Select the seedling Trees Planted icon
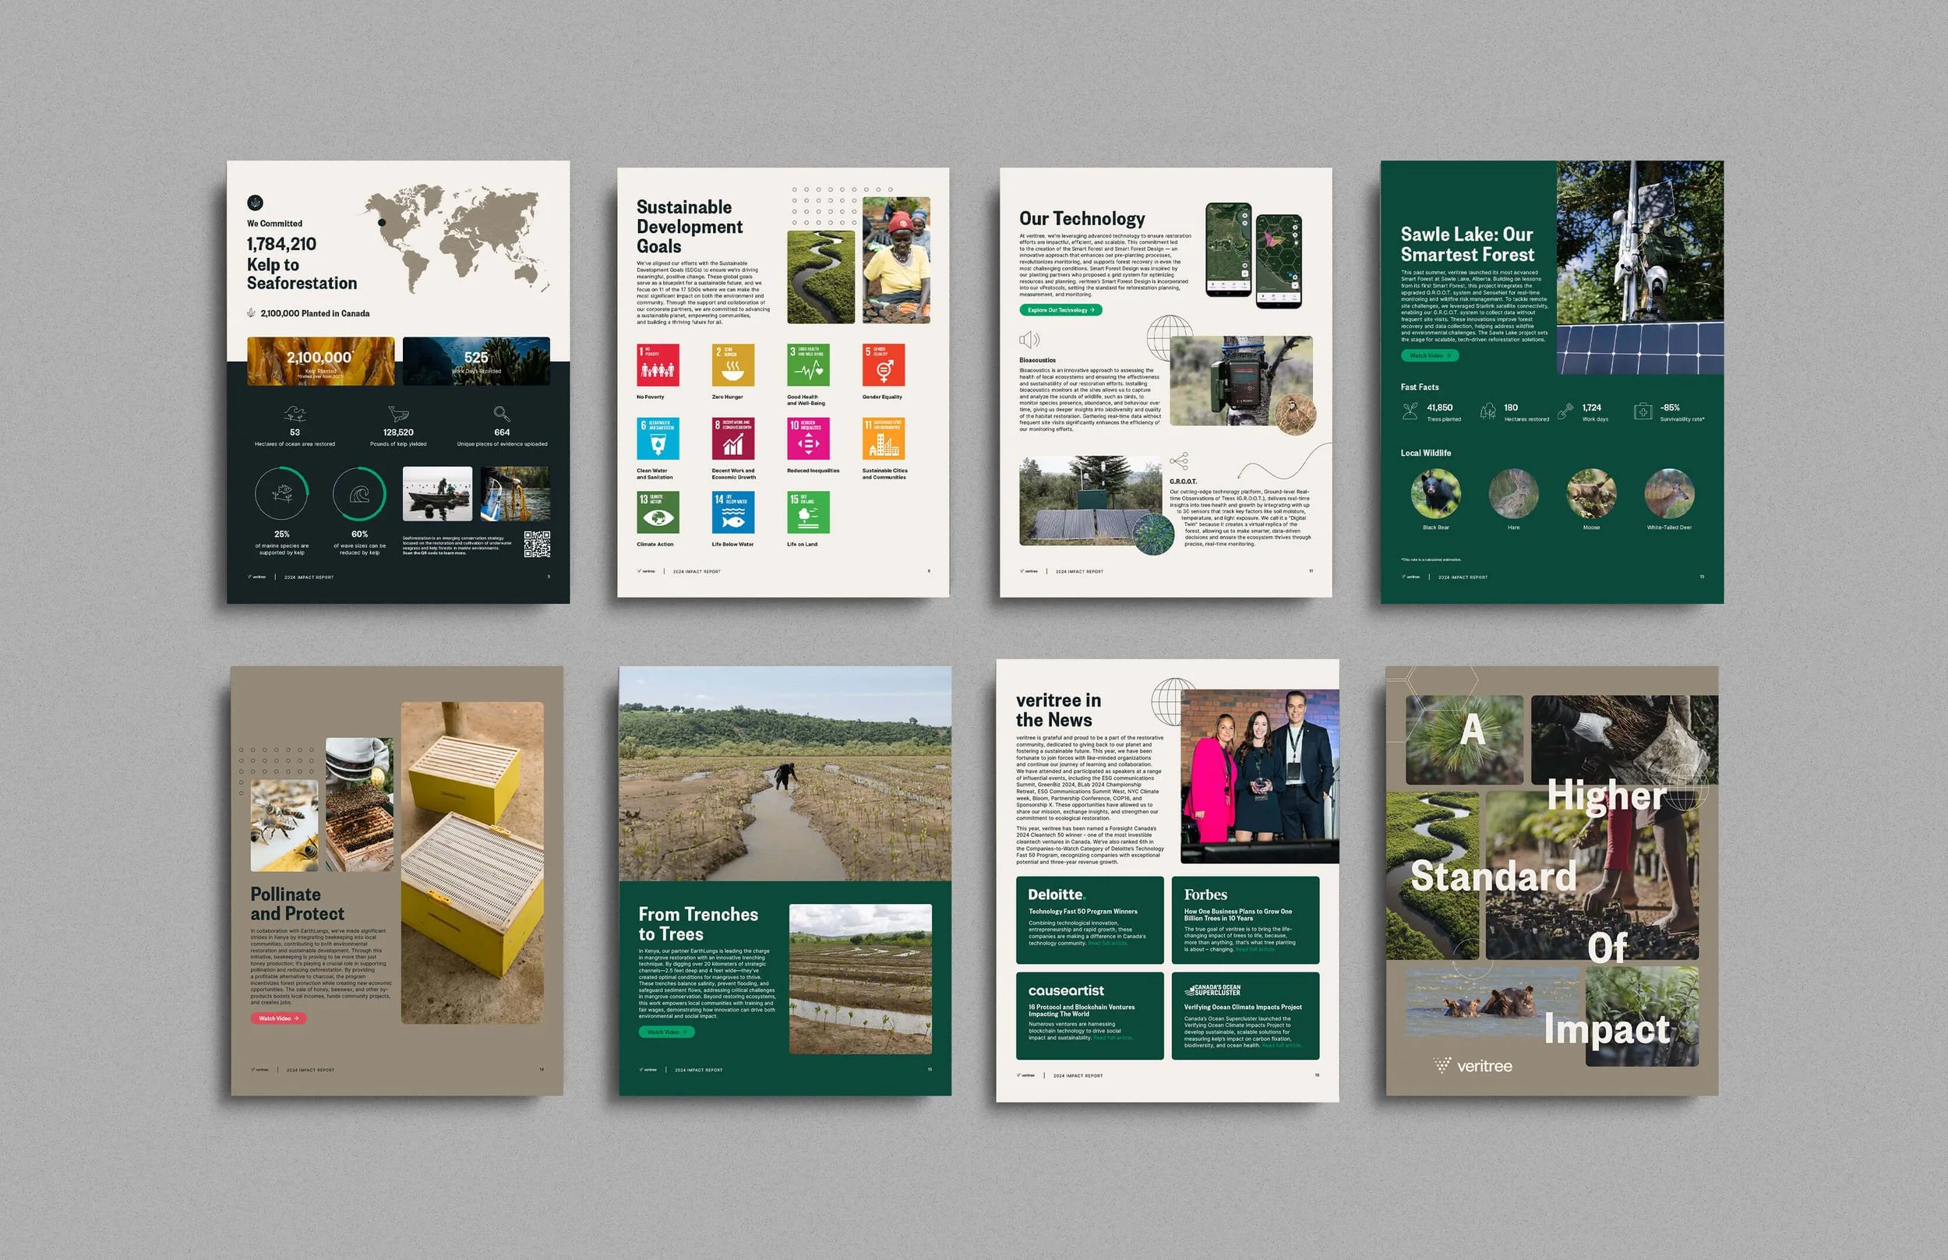This screenshot has width=1948, height=1260. (1411, 411)
